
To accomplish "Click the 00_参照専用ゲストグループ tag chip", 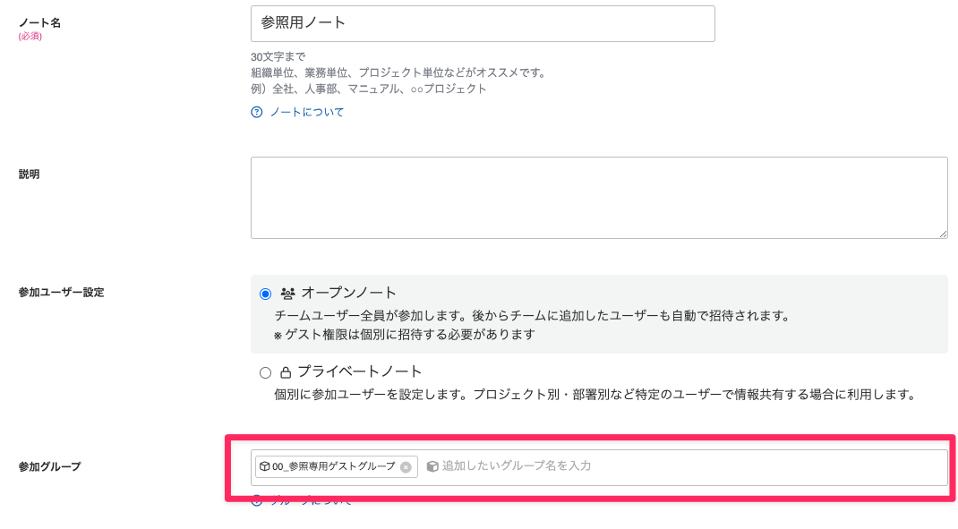I will point(336,466).
